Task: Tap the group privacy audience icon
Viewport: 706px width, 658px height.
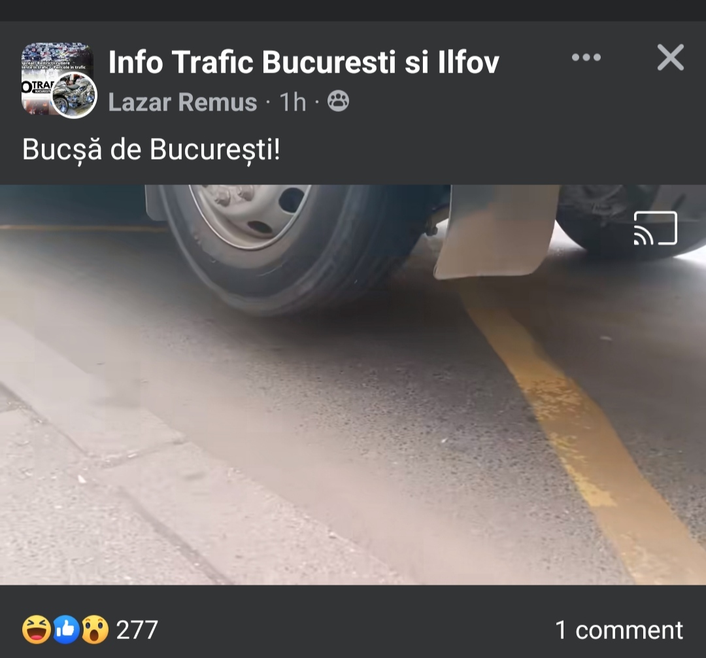Action: [x=338, y=101]
